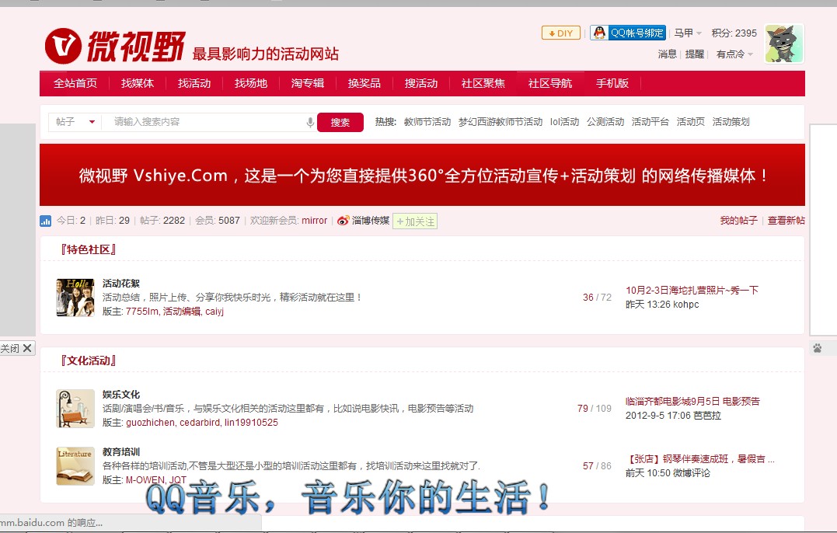The height and width of the screenshot is (533, 837).
Task: Click the 活动花絮 forum thumbnail image
Action: click(75, 298)
